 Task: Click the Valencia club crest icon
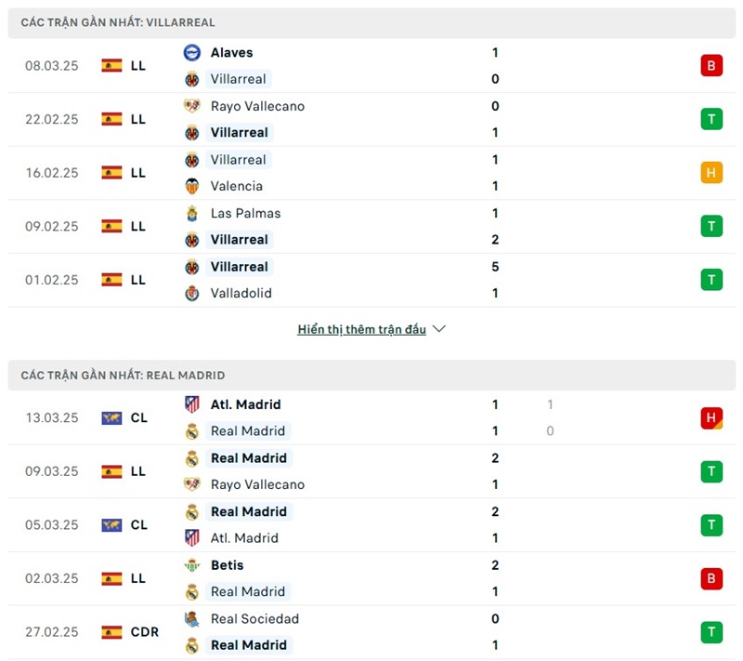[x=192, y=186]
